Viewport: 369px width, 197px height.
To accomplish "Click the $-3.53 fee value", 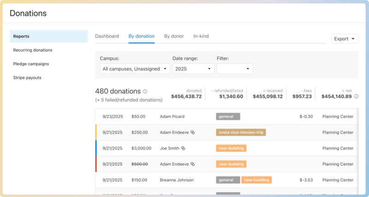I will (x=306, y=180).
